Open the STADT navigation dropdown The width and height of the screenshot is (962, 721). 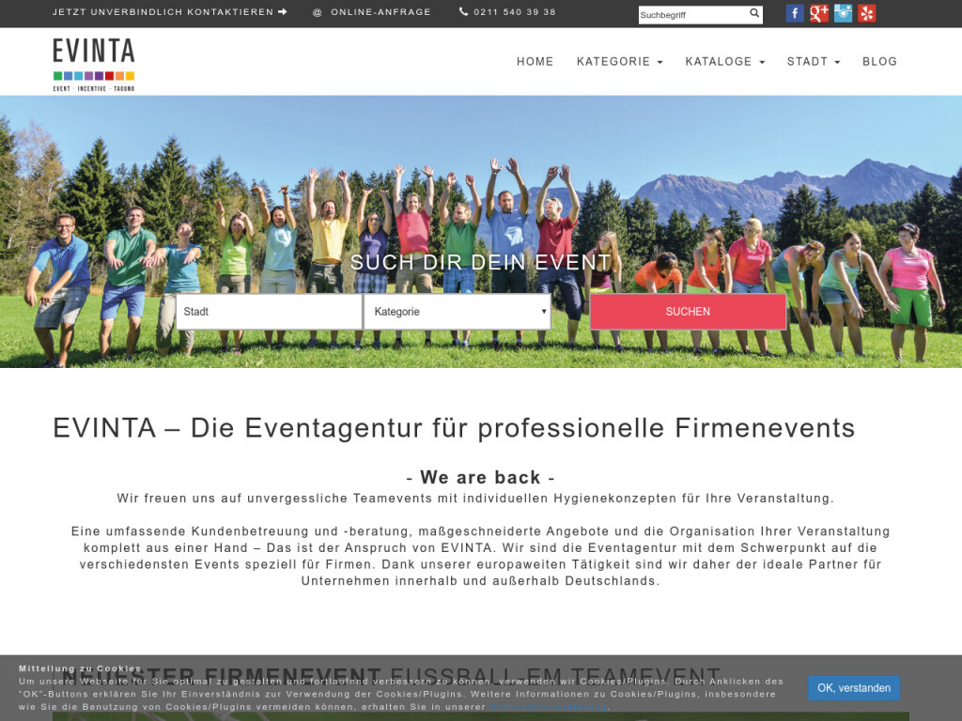(814, 61)
